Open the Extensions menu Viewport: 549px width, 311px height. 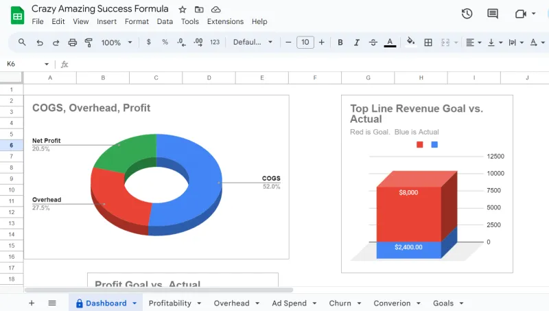[225, 22]
